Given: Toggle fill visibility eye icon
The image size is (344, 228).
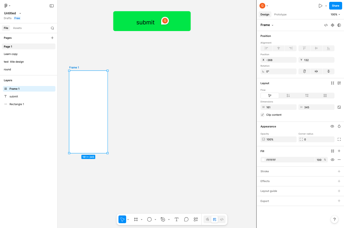Looking at the screenshot, I should (332, 160).
